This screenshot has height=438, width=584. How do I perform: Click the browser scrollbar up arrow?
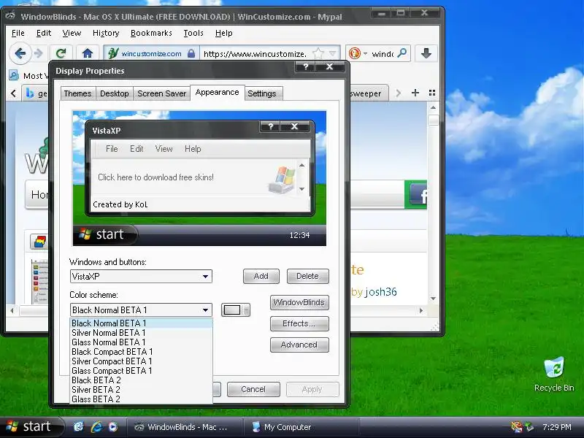pyautogui.click(x=433, y=107)
